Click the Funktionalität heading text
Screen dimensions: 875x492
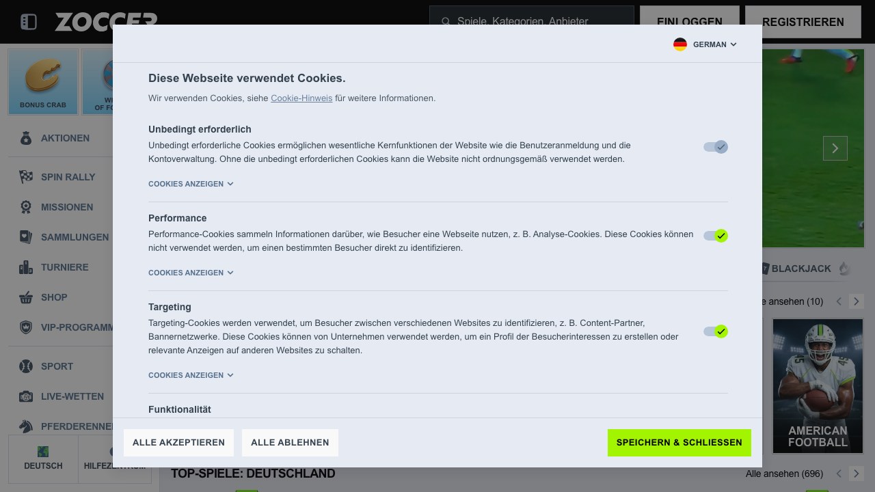point(180,409)
